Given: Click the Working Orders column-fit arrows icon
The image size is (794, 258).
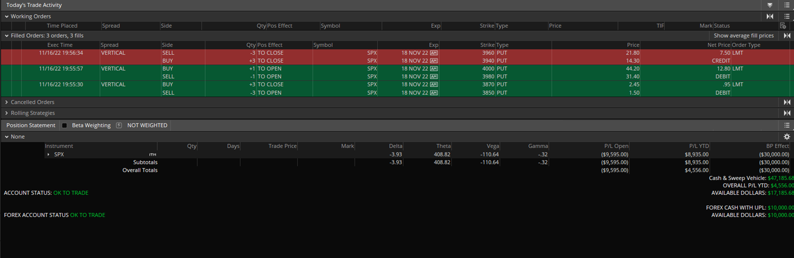Looking at the screenshot, I should pos(770,16).
